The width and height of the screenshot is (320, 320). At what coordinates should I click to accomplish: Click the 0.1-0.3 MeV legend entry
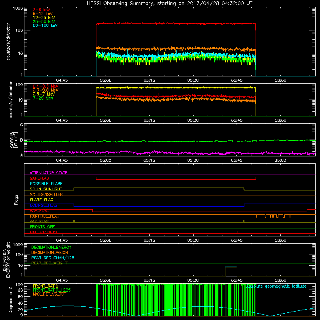coord(46,86)
